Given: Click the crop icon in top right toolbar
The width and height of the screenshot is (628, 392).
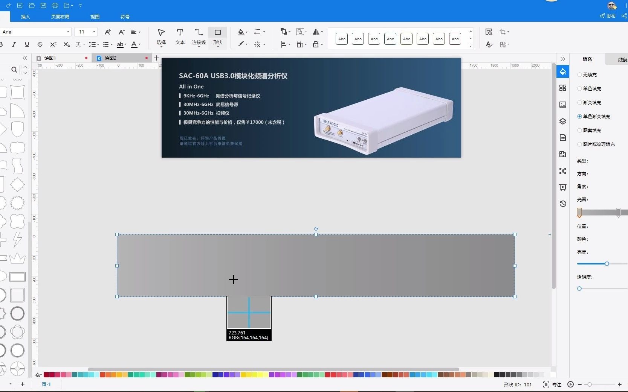Looking at the screenshot, I should 502,32.
